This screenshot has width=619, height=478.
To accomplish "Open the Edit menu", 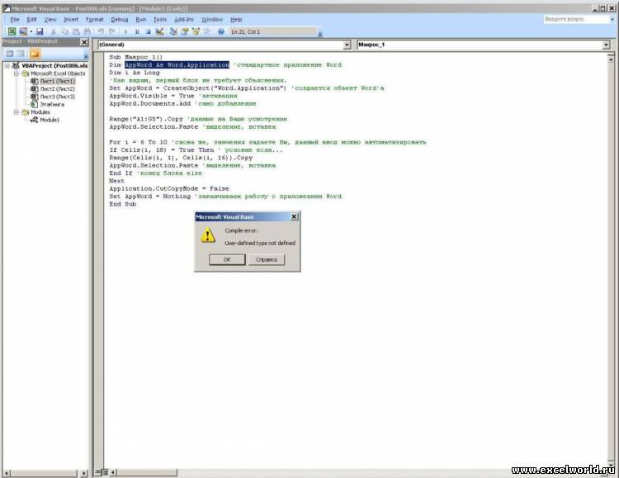I will [31, 19].
